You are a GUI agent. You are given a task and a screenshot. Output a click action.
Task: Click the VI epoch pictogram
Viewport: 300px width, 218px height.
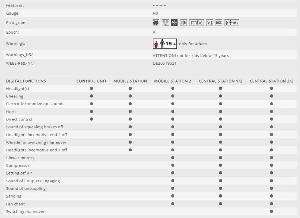click(209, 23)
